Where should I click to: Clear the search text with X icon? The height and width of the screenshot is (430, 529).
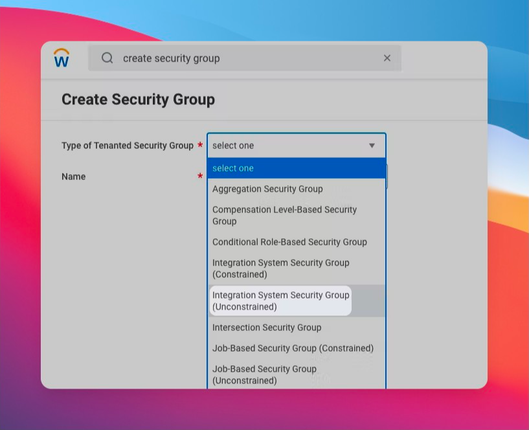[x=387, y=58]
